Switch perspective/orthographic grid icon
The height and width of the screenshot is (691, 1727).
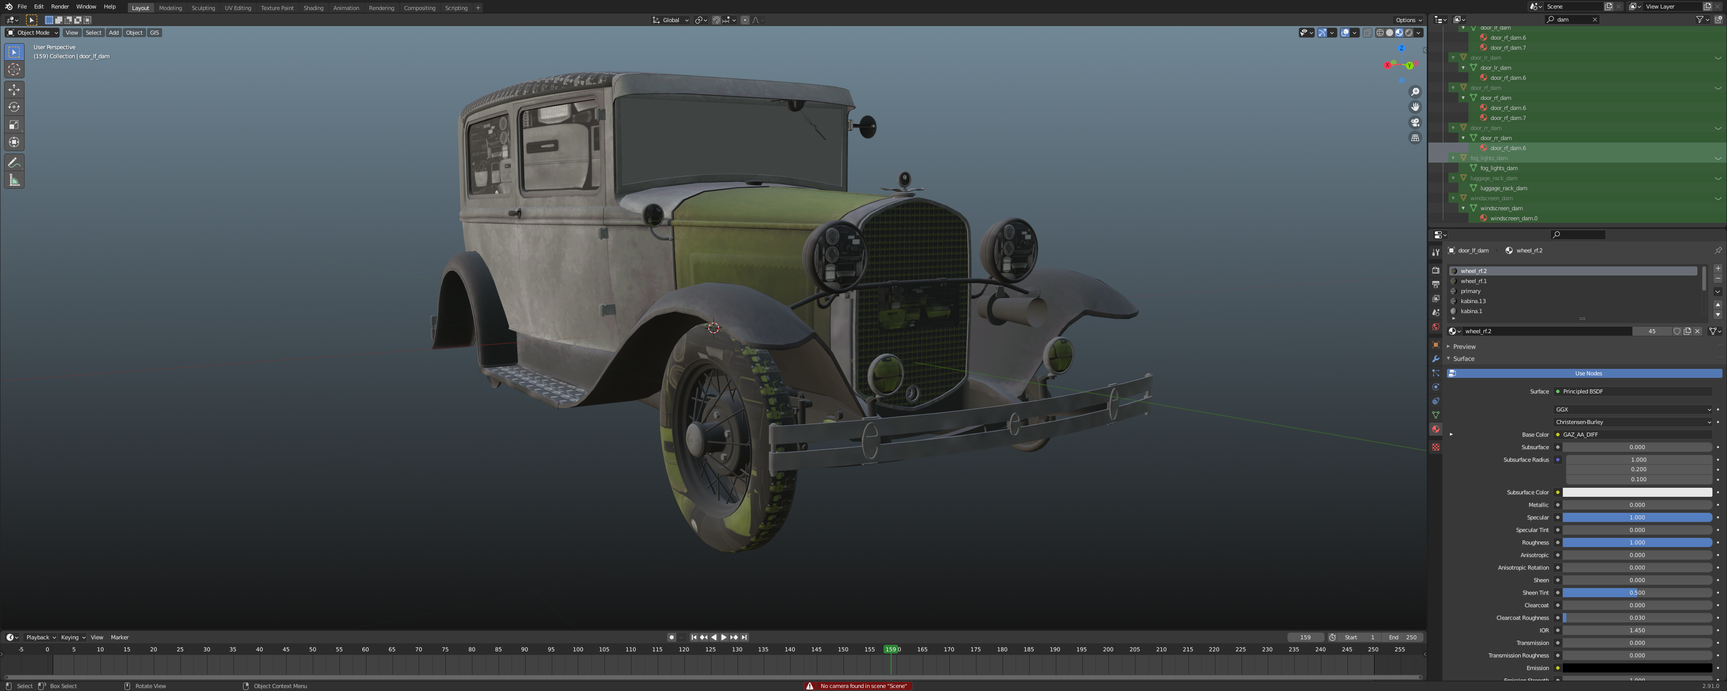click(x=1415, y=138)
